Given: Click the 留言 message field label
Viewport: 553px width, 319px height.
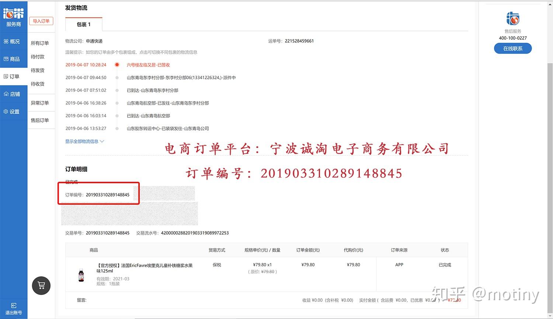Looking at the screenshot, I should click(81, 300).
